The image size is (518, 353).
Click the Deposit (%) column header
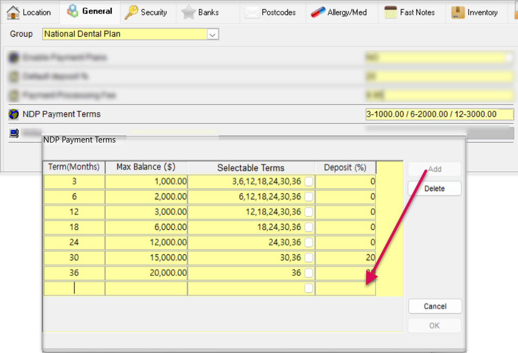(346, 167)
